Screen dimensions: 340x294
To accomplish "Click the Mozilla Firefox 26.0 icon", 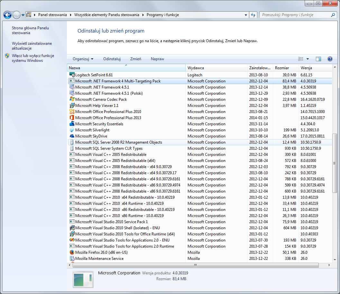I will 72,252.
